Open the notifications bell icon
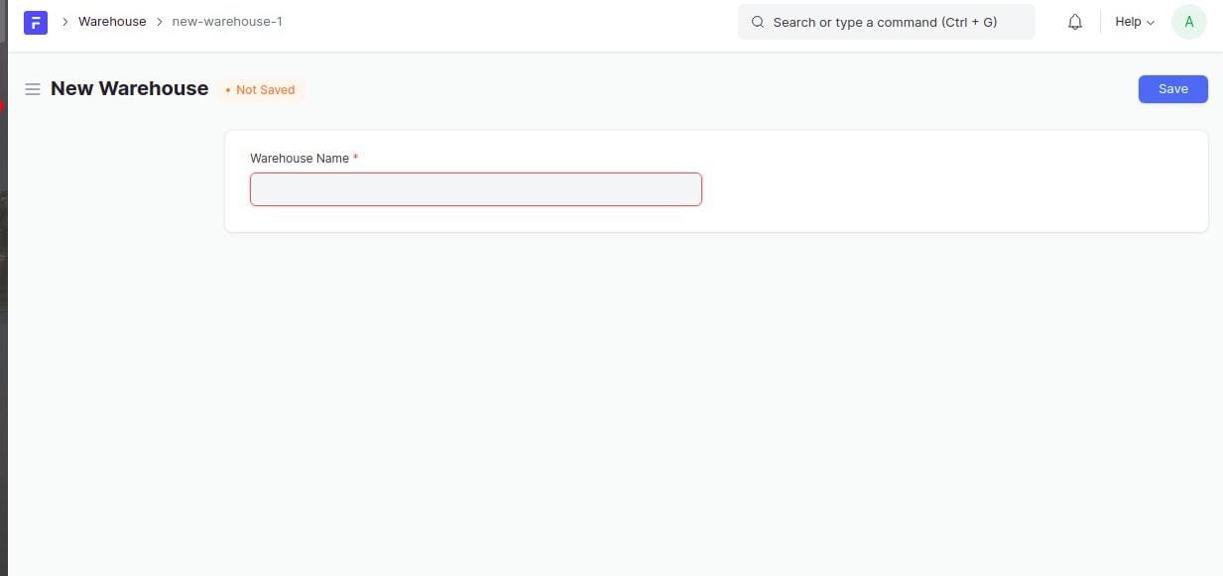This screenshot has width=1223, height=576. tap(1075, 22)
